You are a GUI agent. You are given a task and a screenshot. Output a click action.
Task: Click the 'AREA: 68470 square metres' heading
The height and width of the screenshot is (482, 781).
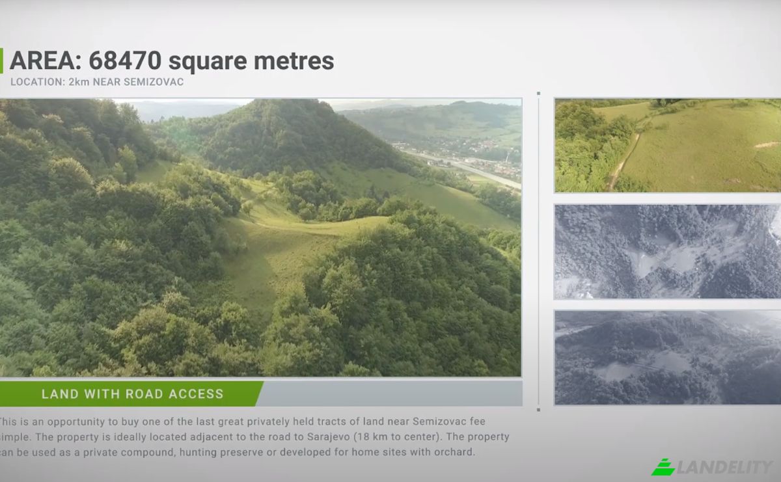(x=172, y=61)
